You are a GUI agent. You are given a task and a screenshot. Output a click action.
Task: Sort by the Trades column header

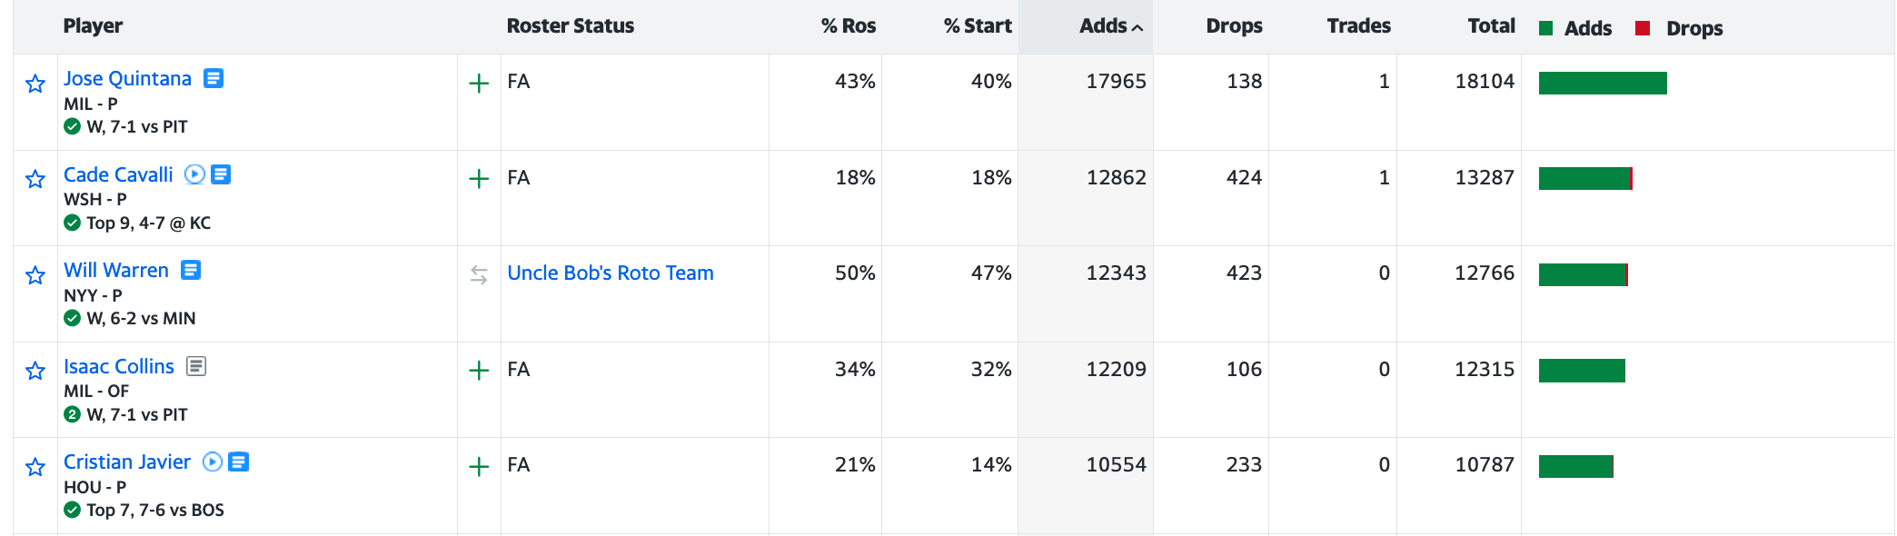(x=1358, y=26)
